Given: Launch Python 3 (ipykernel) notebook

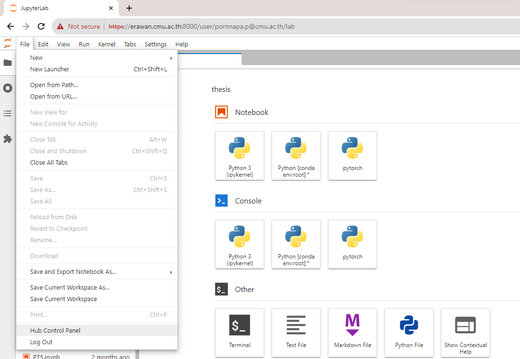Looking at the screenshot, I should [240, 156].
